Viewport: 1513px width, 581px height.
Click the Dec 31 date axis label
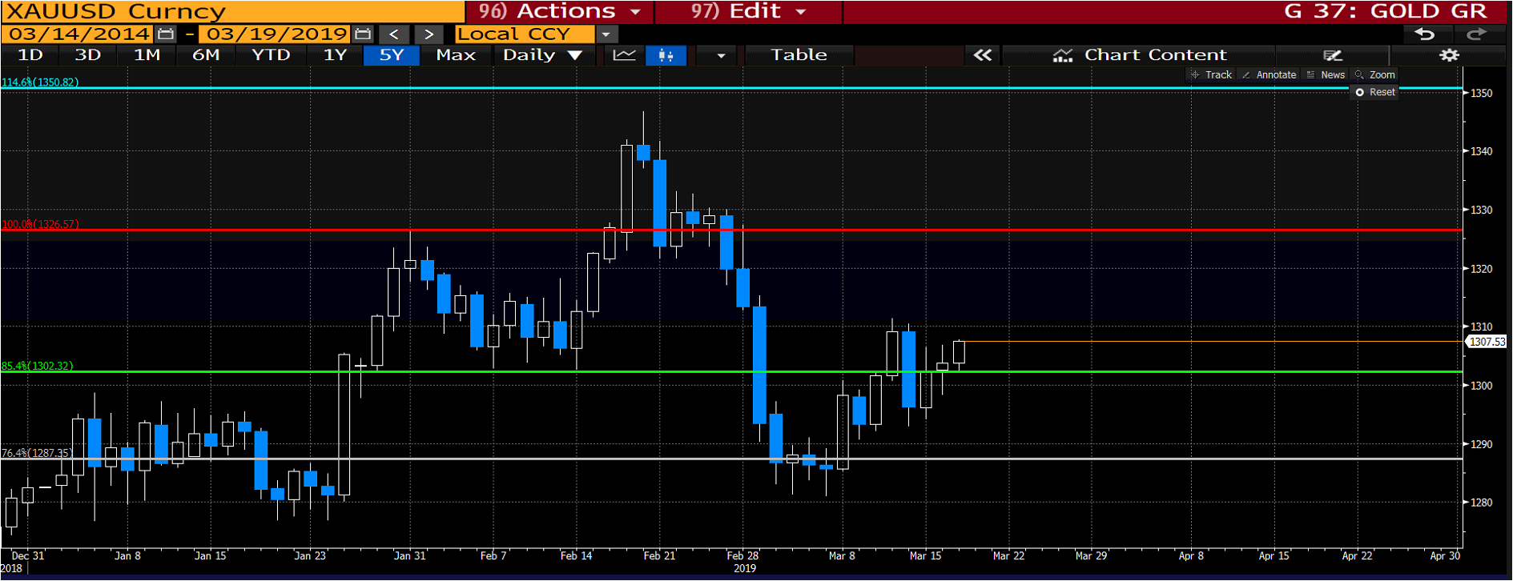click(x=28, y=555)
